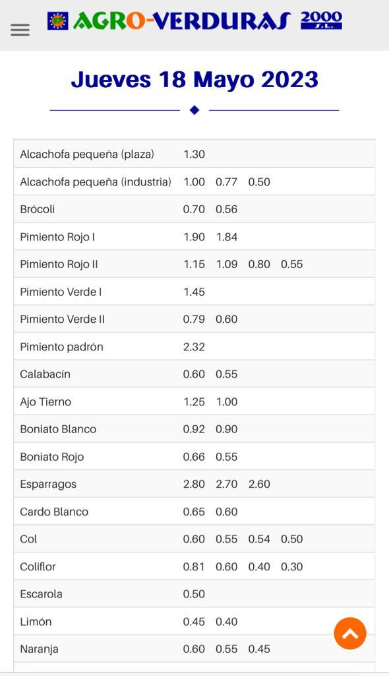Select the Jueves 18 Mayo 2023 heading
The image size is (389, 676).
[194, 80]
